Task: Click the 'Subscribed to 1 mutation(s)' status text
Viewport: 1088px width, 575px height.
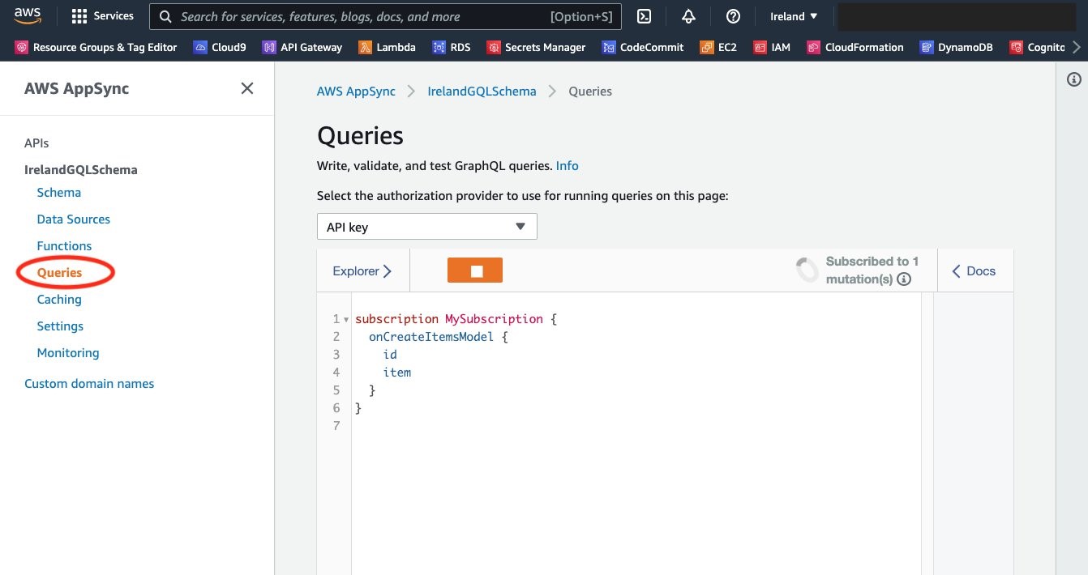Action: [871, 270]
